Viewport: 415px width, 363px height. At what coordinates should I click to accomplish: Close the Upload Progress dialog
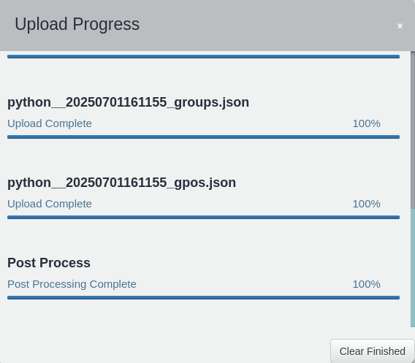coord(400,26)
